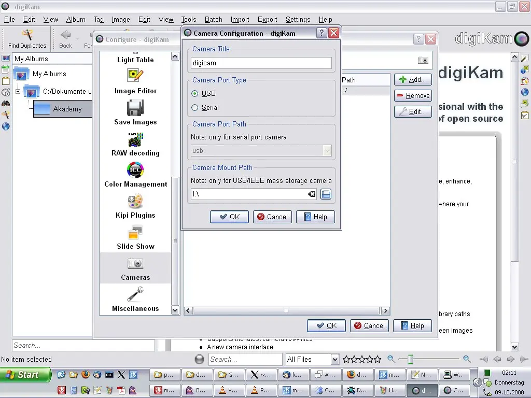Screen dimensions: 531x398
Task: Open the Slide Show configuration icon
Action: point(135,236)
